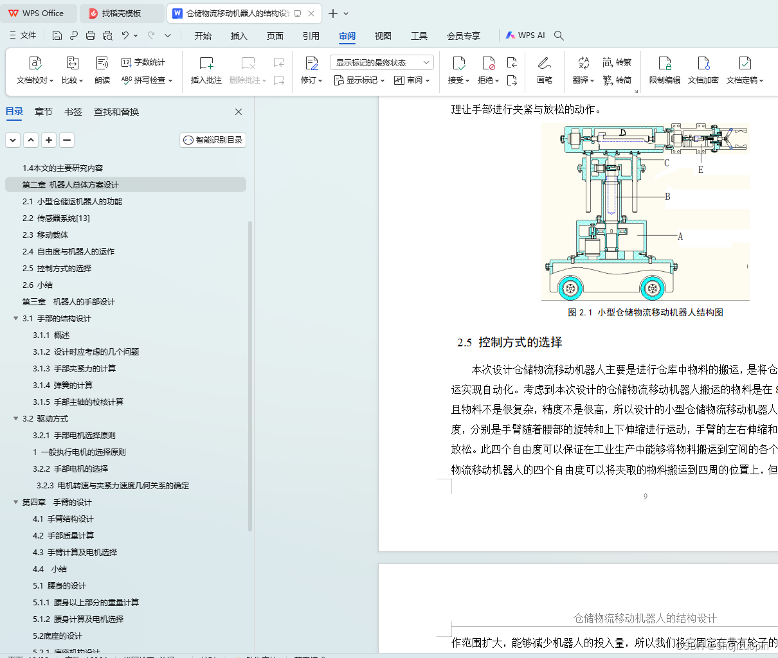Click the robot structure diagram figure 2.1
The height and width of the screenshot is (658, 778).
(645, 212)
